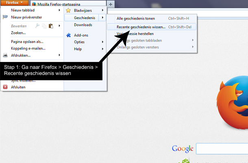Image resolution: width=248 pixels, height=163 pixels.
Task: Choose Alle geschiedenis tonen
Action: [x=136, y=19]
